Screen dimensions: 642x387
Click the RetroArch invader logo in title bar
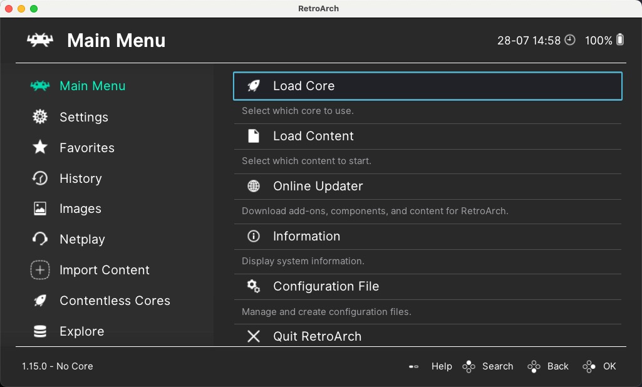click(39, 40)
